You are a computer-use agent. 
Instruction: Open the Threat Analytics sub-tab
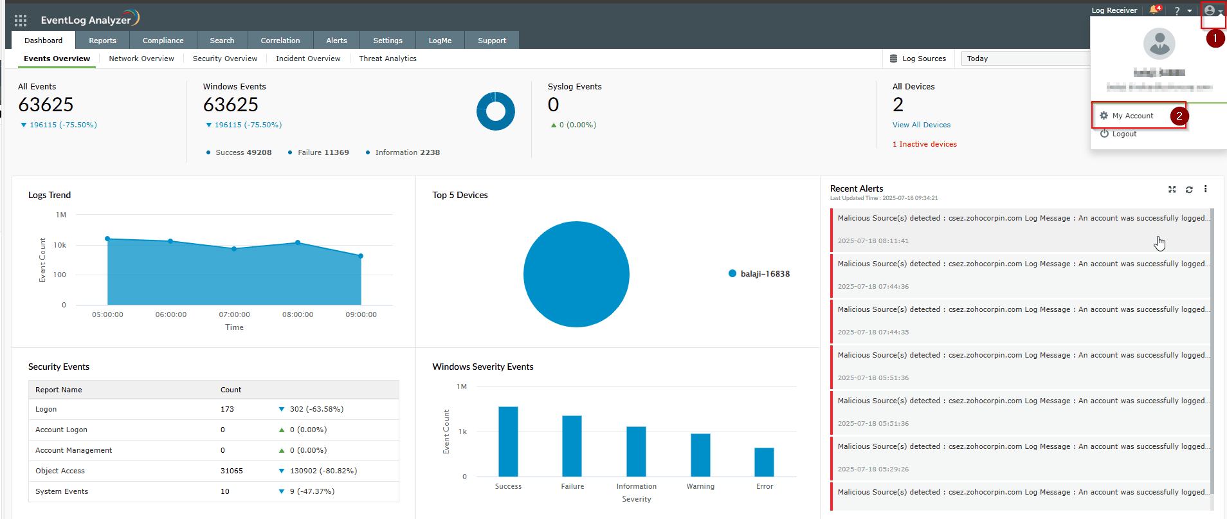[387, 59]
